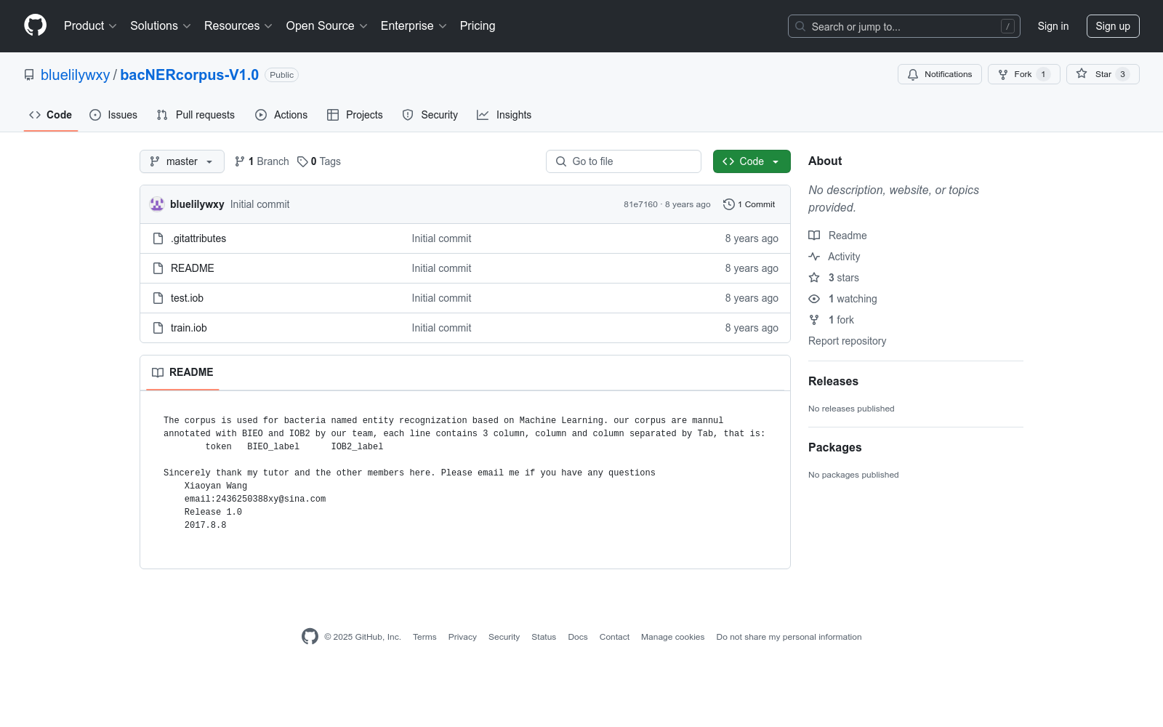Click the Sign in link
1163x727 pixels.
tap(1053, 26)
